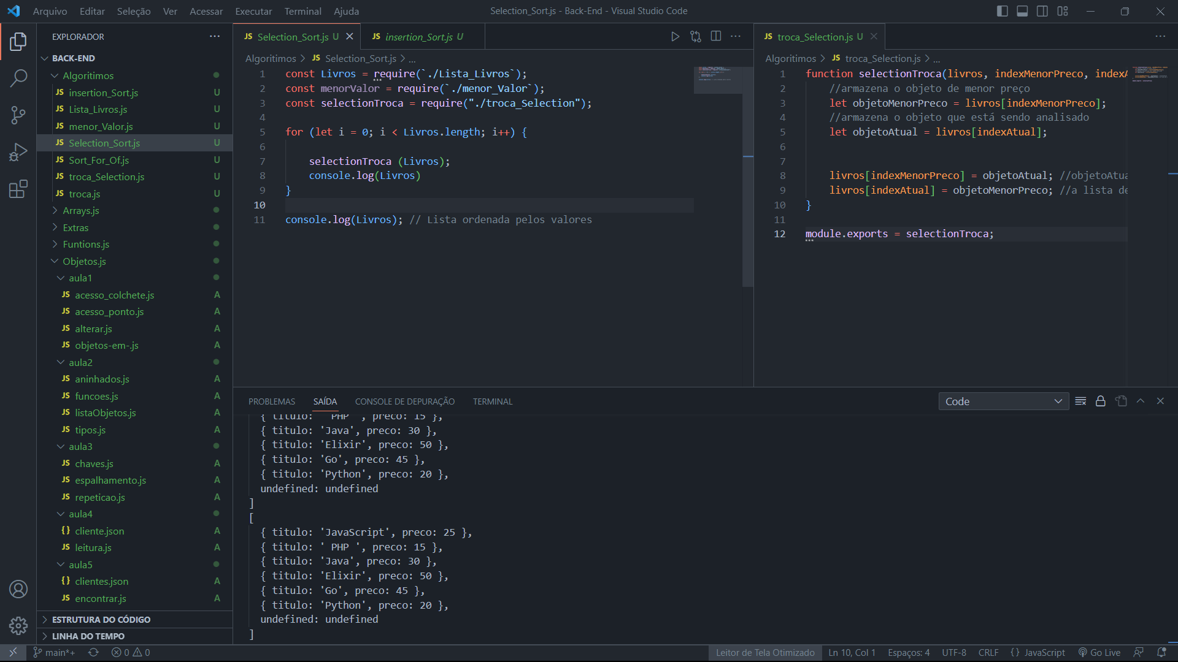
Task: Switch to TERMINAL panel tab
Action: pyautogui.click(x=493, y=401)
